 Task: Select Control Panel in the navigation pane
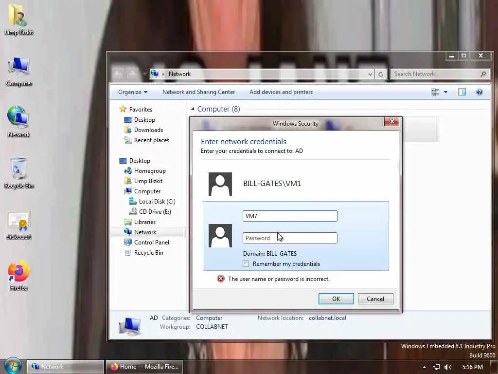(x=152, y=243)
